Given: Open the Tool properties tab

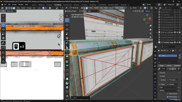Looking at the screenshot, I should pos(155,51).
